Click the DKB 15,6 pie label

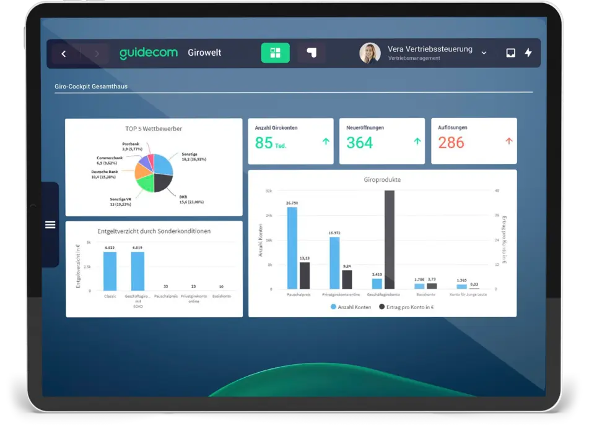click(x=191, y=200)
